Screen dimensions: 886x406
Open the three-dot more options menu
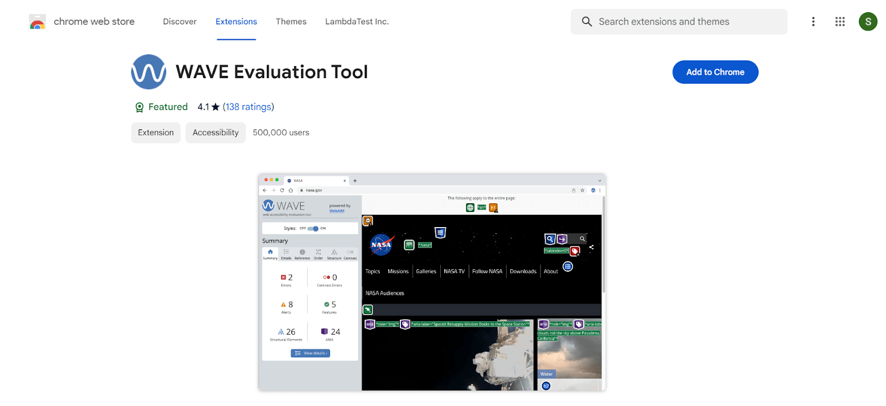pyautogui.click(x=813, y=22)
